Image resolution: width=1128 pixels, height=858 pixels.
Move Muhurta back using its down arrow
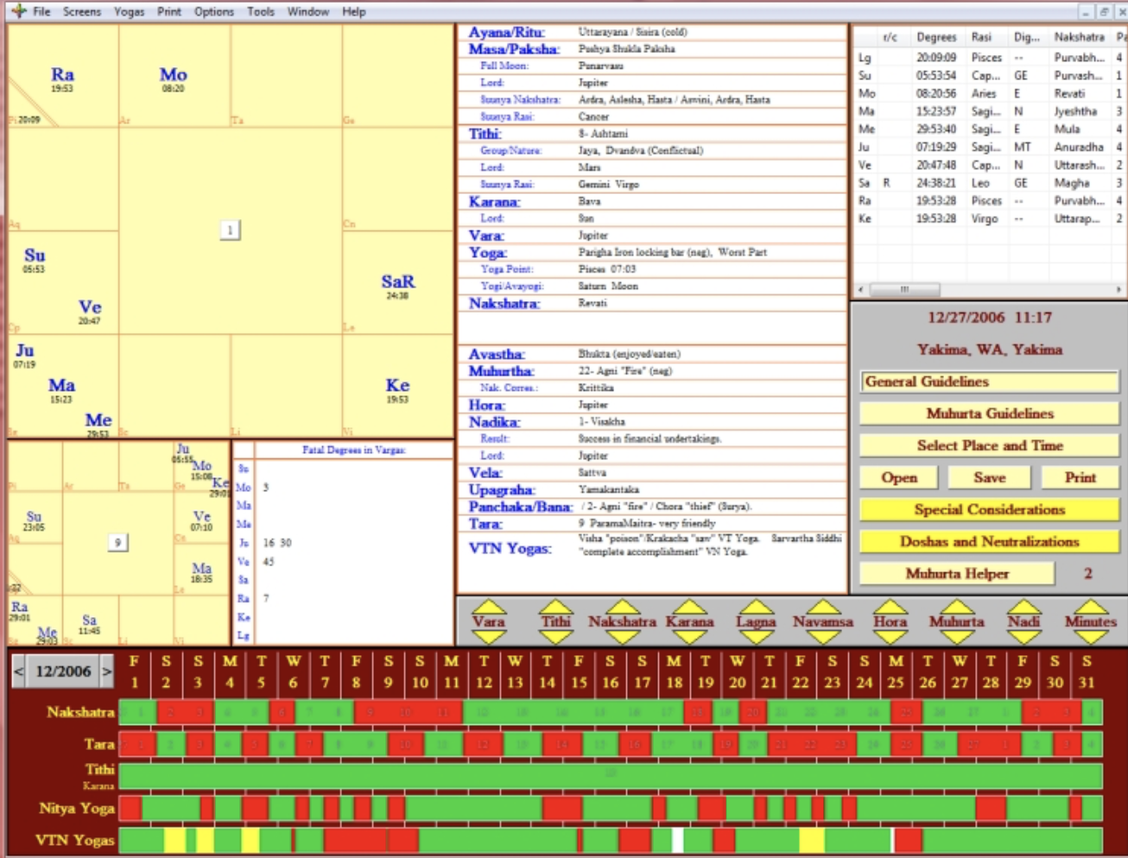957,637
